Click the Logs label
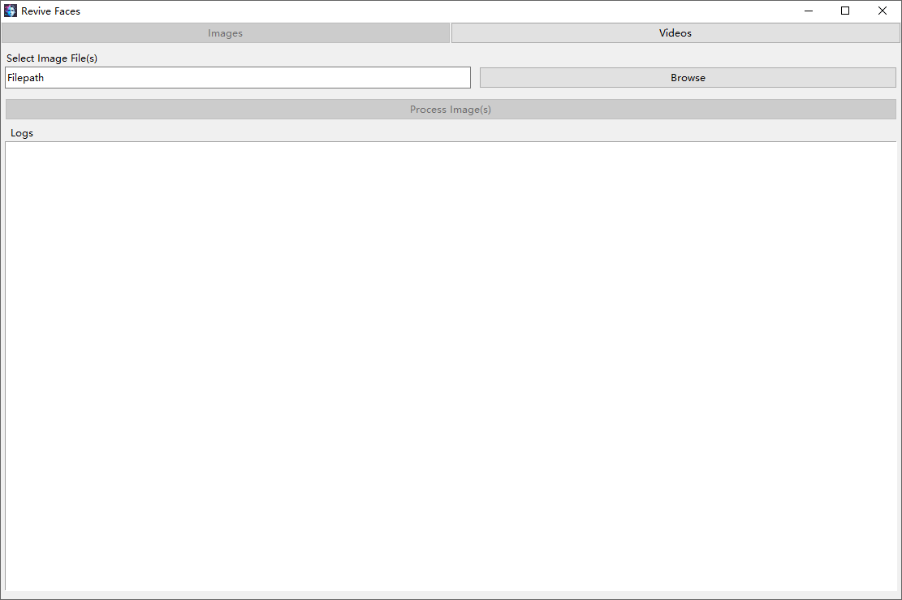This screenshot has height=600, width=902. pos(22,133)
